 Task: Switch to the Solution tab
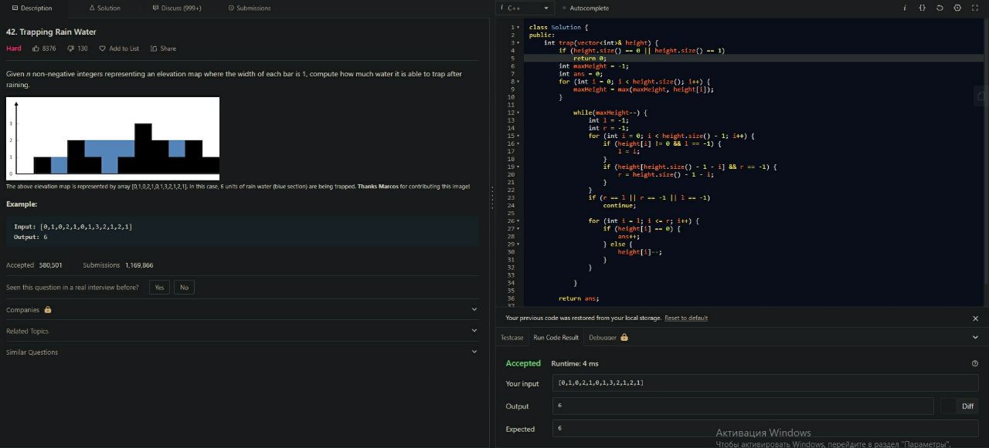pos(104,8)
